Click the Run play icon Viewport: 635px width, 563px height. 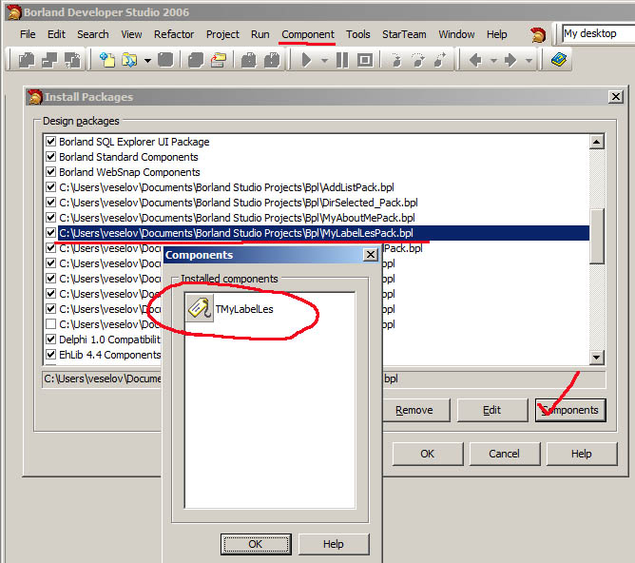(306, 60)
